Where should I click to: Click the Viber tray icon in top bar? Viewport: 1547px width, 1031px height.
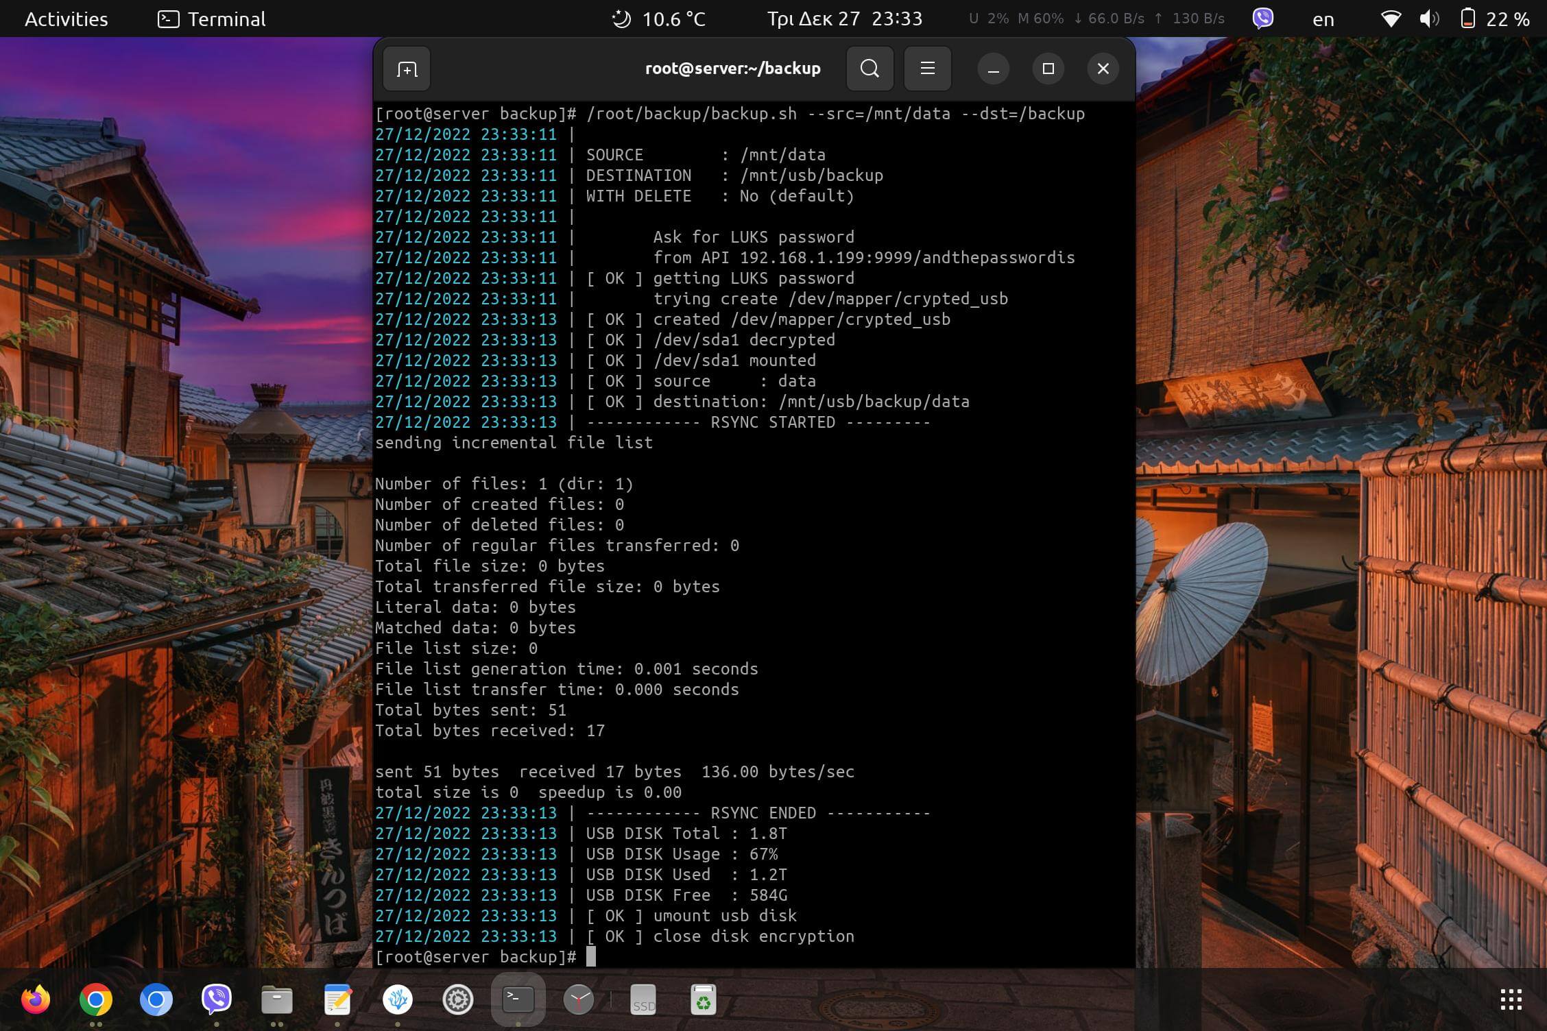pos(1262,19)
